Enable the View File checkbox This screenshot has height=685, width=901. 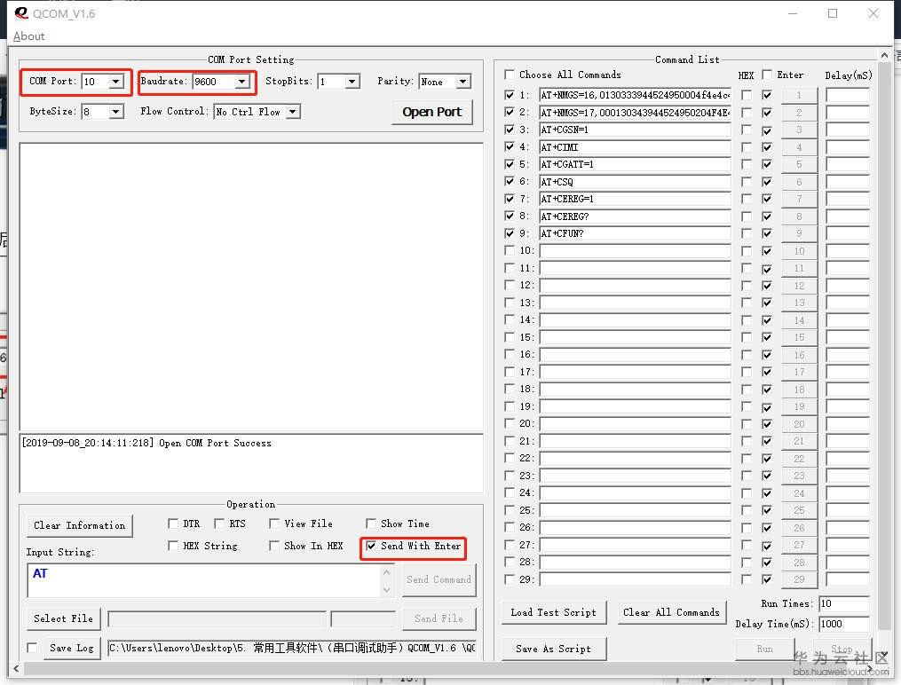[274, 524]
